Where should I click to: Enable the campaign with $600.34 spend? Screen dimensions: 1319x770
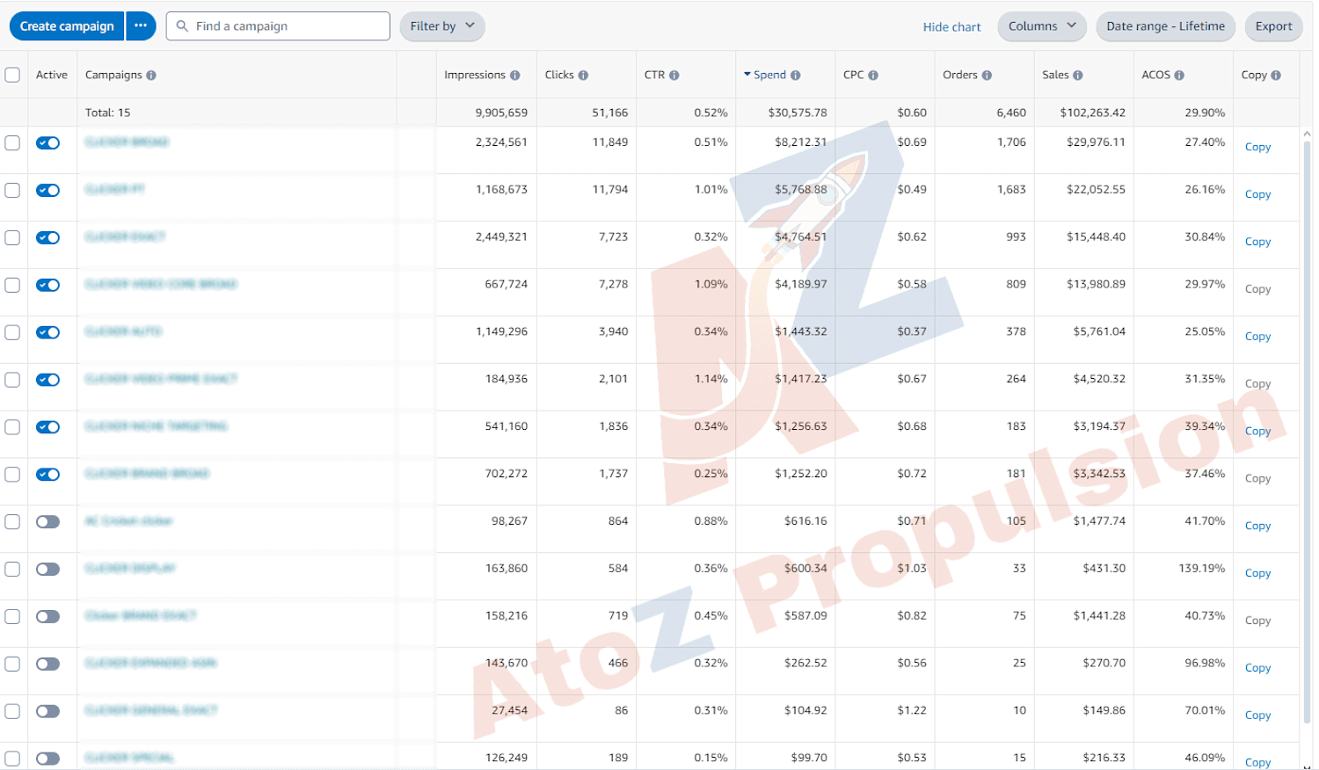pos(47,569)
